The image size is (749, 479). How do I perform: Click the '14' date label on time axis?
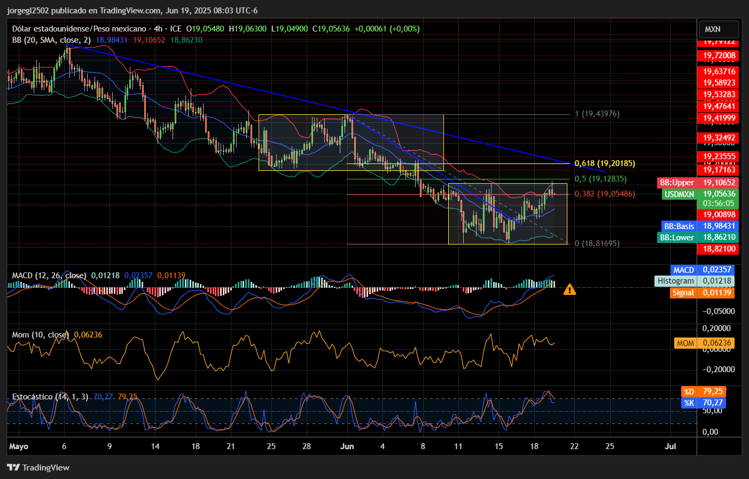coord(155,446)
